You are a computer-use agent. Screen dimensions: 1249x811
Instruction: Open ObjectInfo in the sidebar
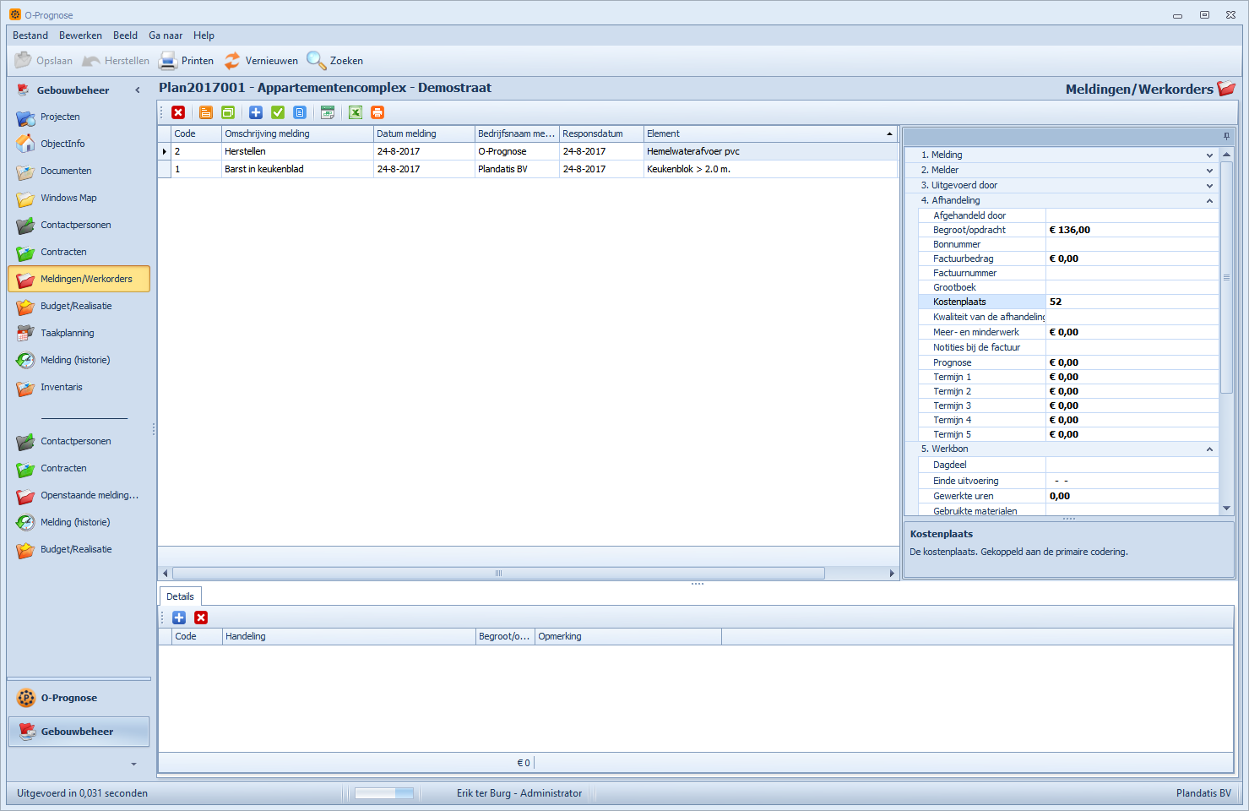pyautogui.click(x=79, y=144)
